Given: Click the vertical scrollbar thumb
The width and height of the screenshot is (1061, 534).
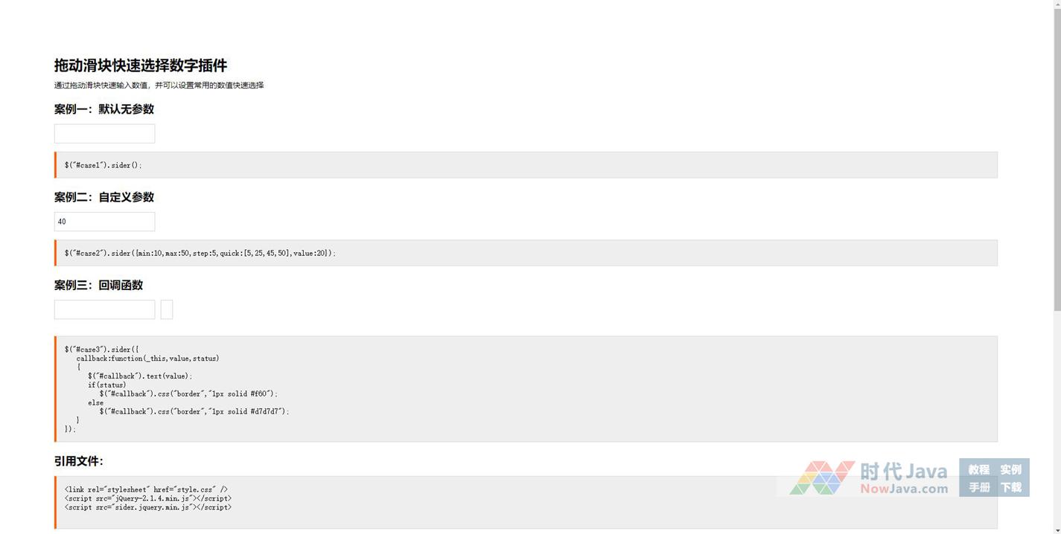Looking at the screenshot, I should pos(1057,156).
